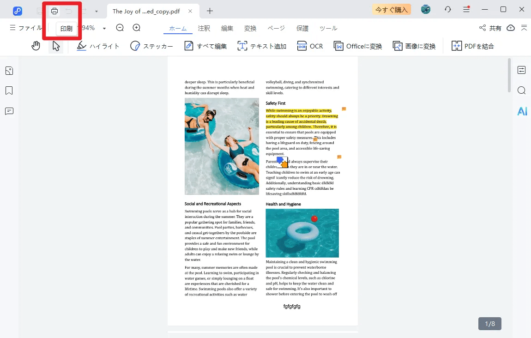Activate the Highlight tool

[x=97, y=46]
